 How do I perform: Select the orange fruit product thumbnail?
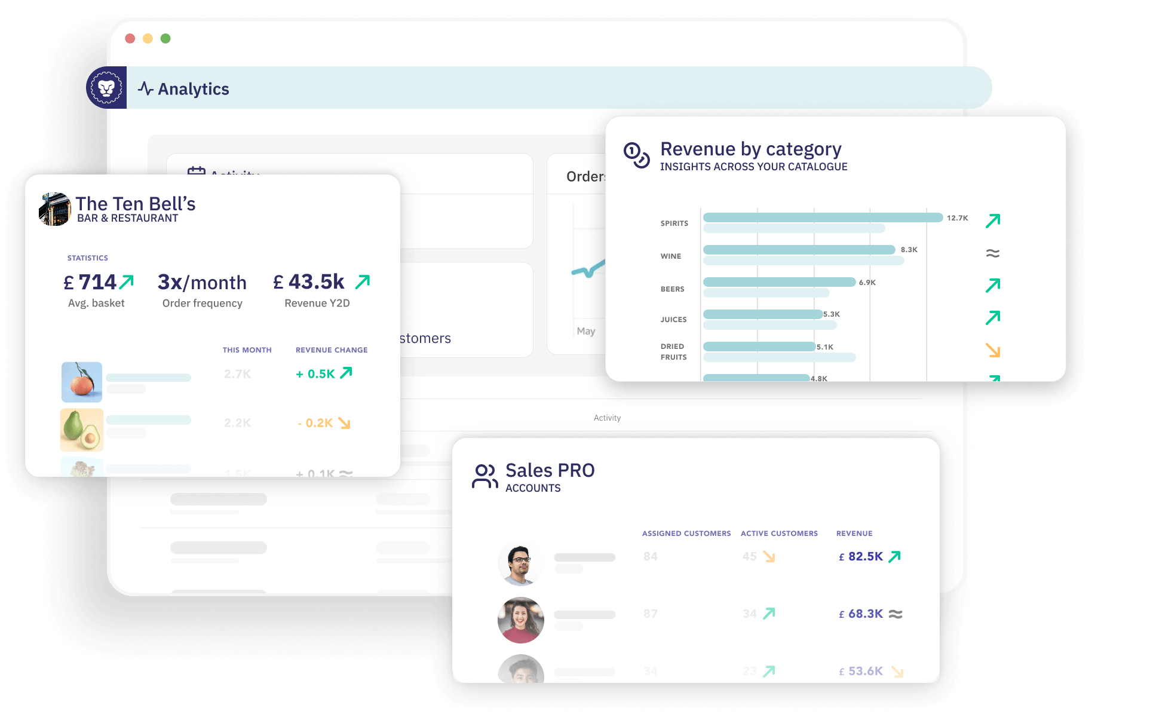pos(82,382)
